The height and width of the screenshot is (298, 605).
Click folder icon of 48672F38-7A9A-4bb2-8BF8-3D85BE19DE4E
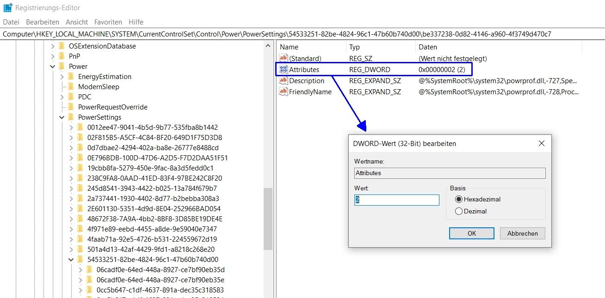[x=80, y=219]
